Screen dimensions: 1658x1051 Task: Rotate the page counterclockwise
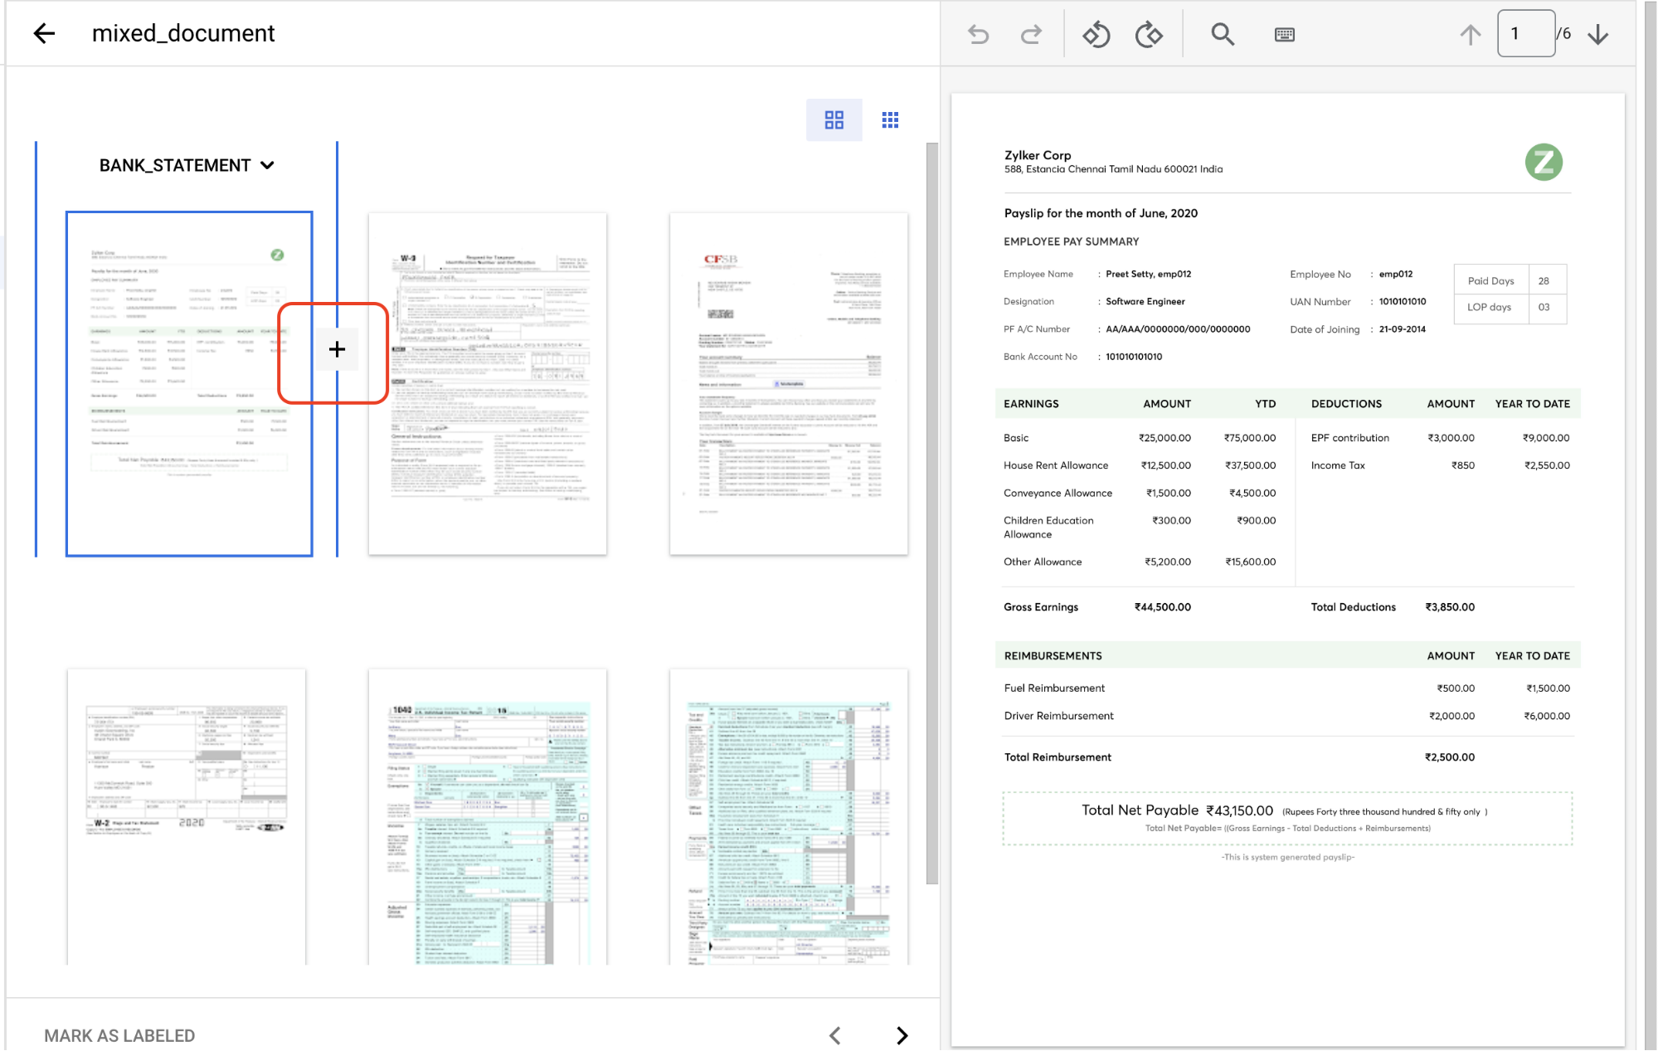point(1096,34)
